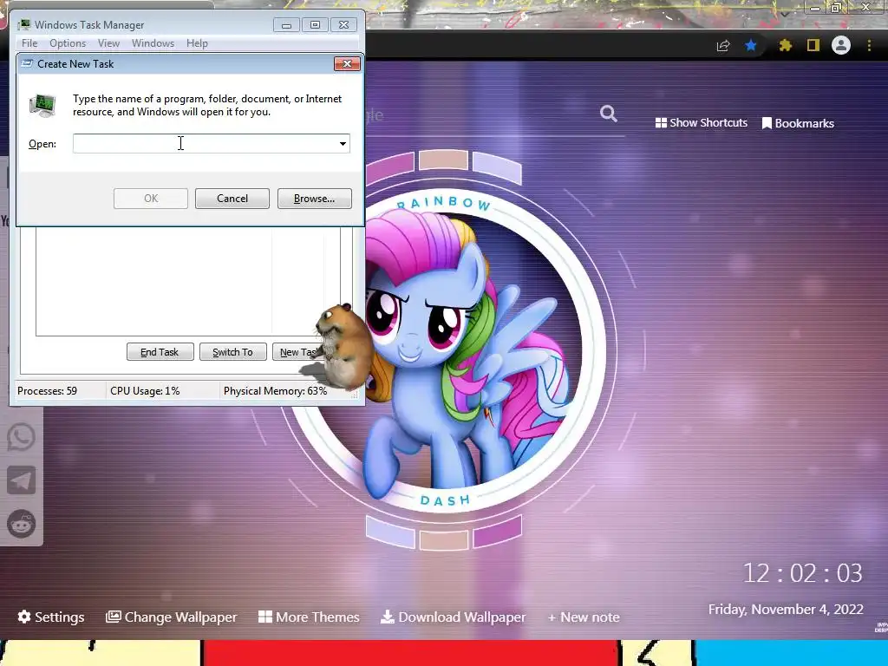This screenshot has height=666, width=888.
Task: Open the File menu in Task Manager
Action: [x=29, y=43]
